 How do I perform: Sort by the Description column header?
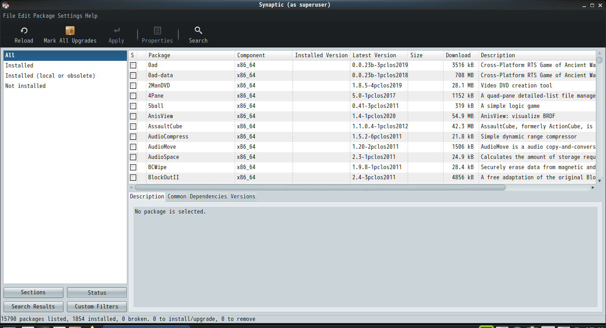click(x=537, y=55)
